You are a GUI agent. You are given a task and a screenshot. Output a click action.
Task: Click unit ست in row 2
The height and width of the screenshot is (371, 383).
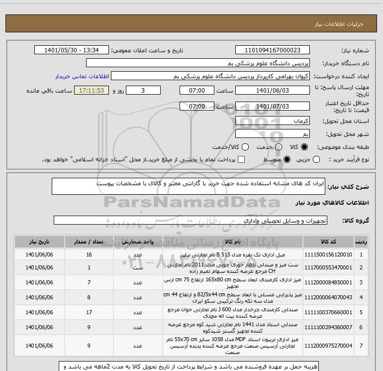138,267
